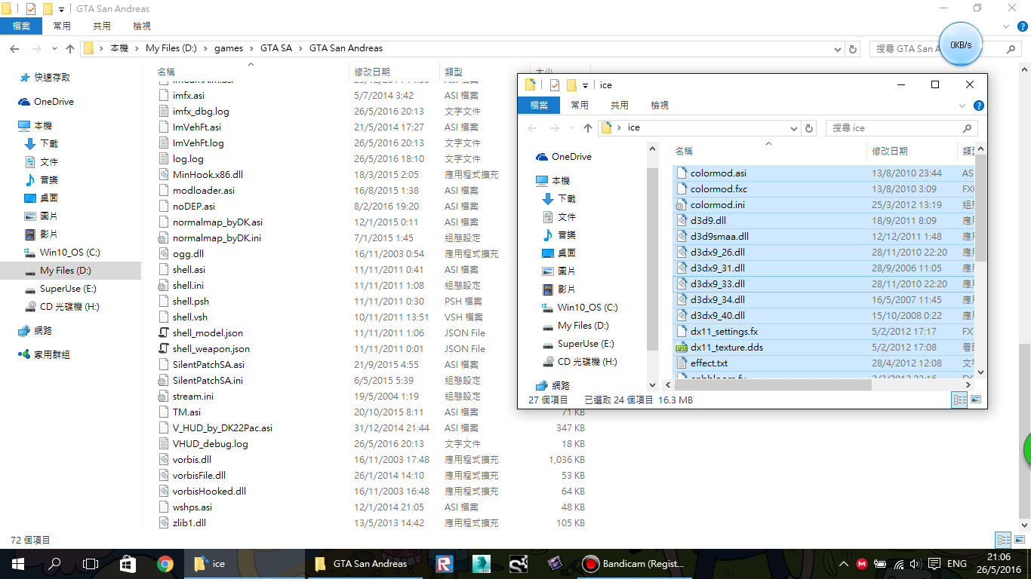Click GTA SA breadcrumb in address bar
The height and width of the screenshot is (579, 1031).
tap(275, 48)
